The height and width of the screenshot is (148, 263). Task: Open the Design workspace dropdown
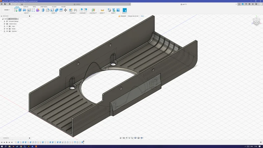pyautogui.click(x=7, y=10)
